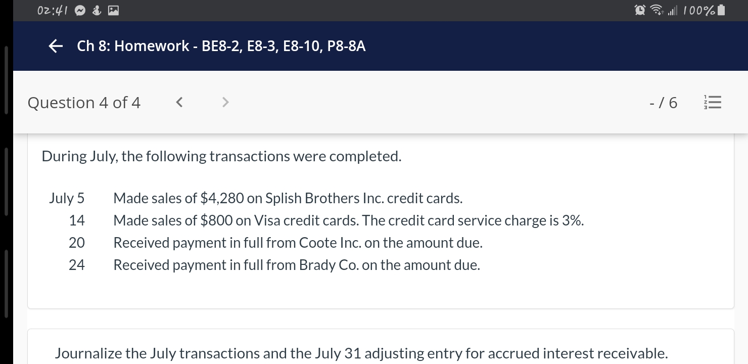
Task: Go to the previous question with left chevron
Action: (x=178, y=102)
